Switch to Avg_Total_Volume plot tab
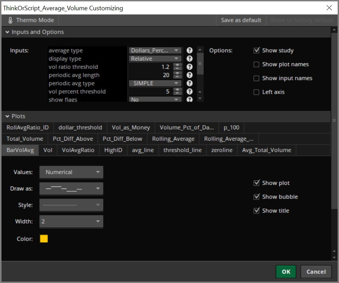 [x=267, y=150]
